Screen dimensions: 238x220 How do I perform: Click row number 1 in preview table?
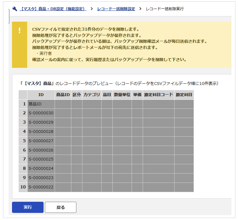[x=23, y=104]
